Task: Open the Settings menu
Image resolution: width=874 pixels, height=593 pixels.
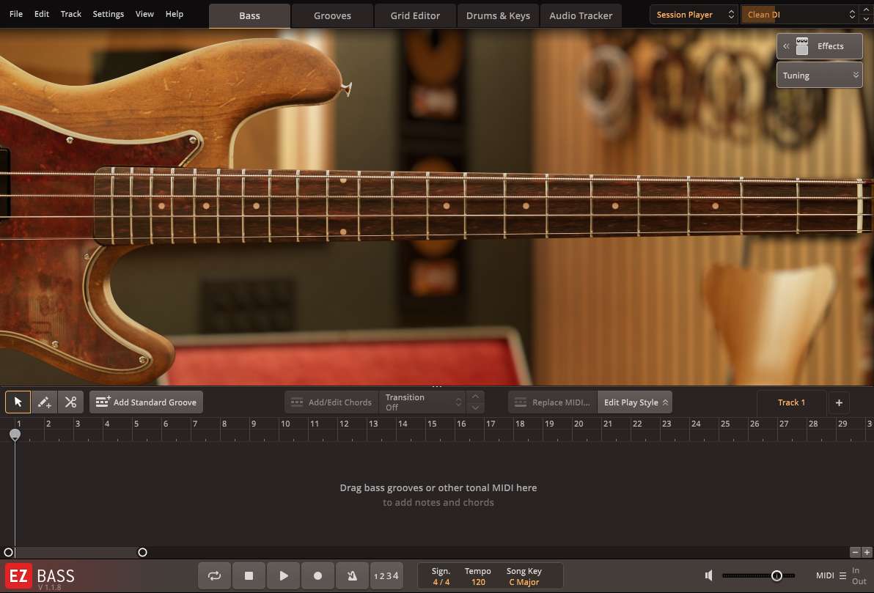Action: 108,13
